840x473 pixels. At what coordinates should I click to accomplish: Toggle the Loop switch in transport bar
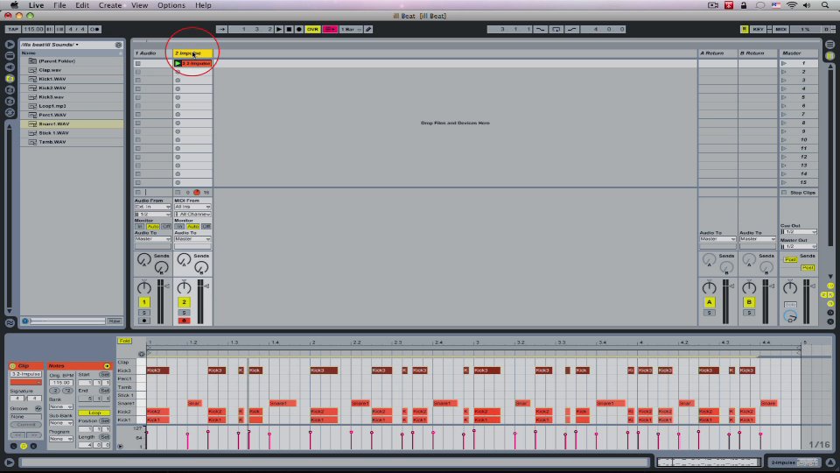pyautogui.click(x=556, y=29)
